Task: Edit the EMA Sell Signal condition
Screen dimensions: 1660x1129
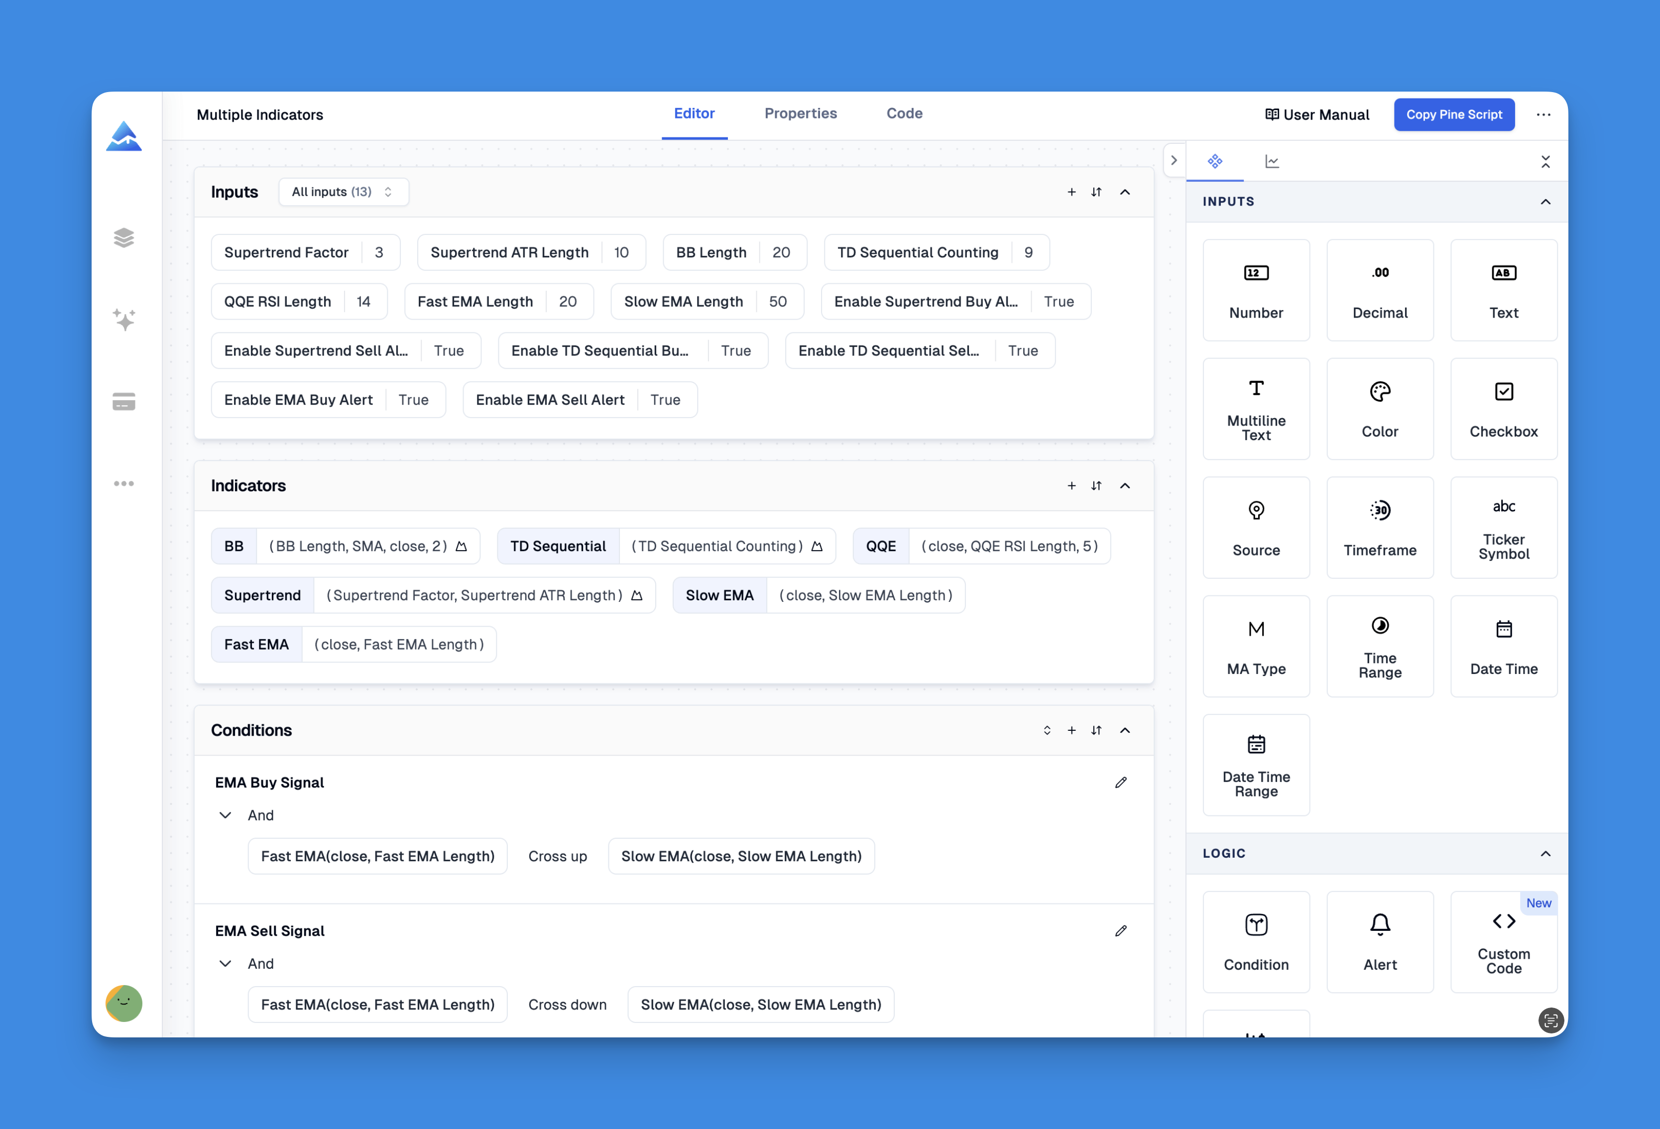Action: [1120, 930]
